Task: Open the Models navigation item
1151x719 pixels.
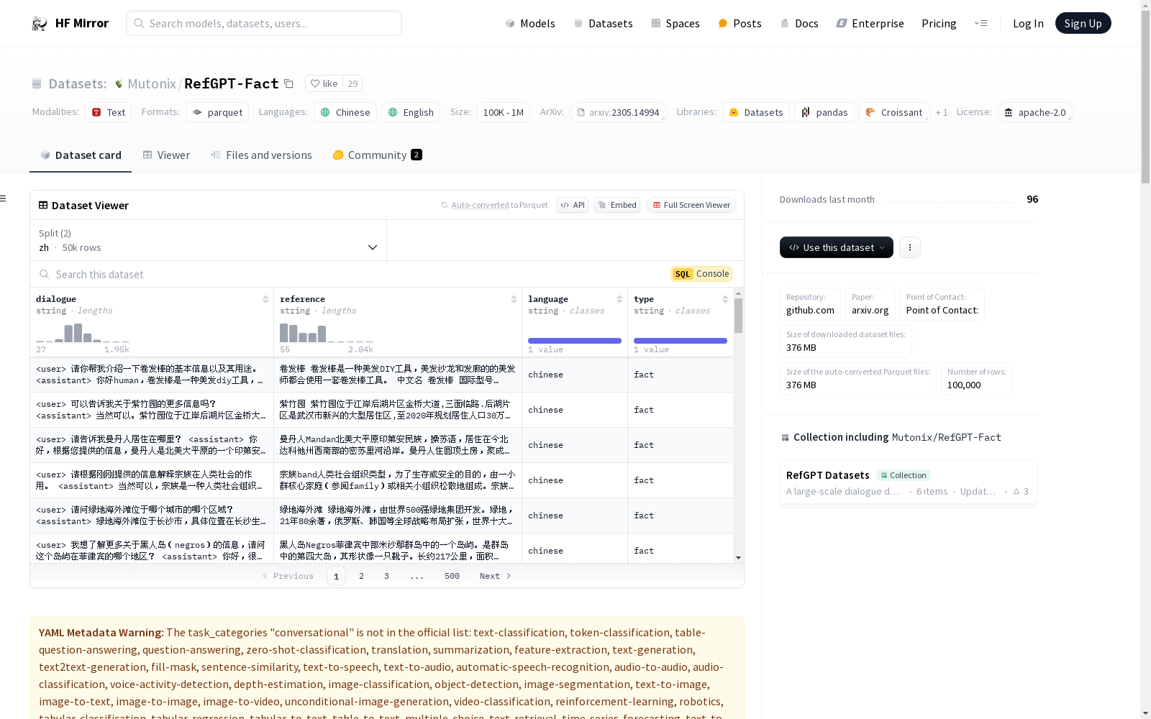Action: coord(530,23)
